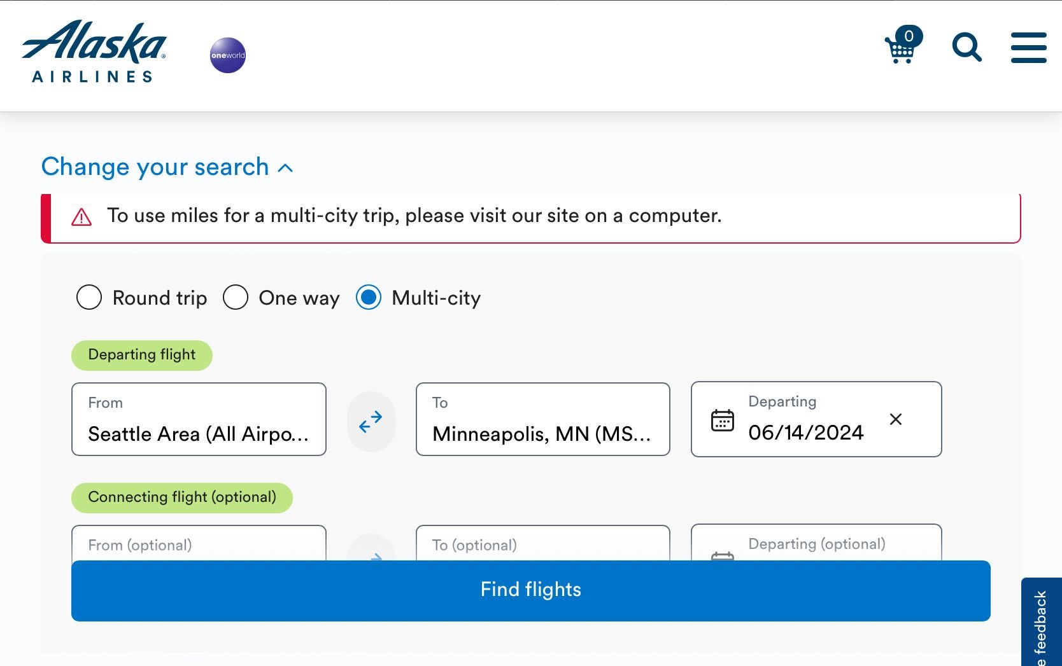Click the Find flights button

[530, 590]
